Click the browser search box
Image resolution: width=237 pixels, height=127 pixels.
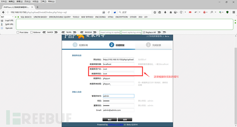click(135, 12)
